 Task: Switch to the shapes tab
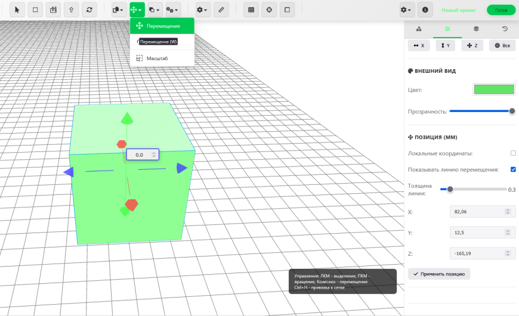419,29
